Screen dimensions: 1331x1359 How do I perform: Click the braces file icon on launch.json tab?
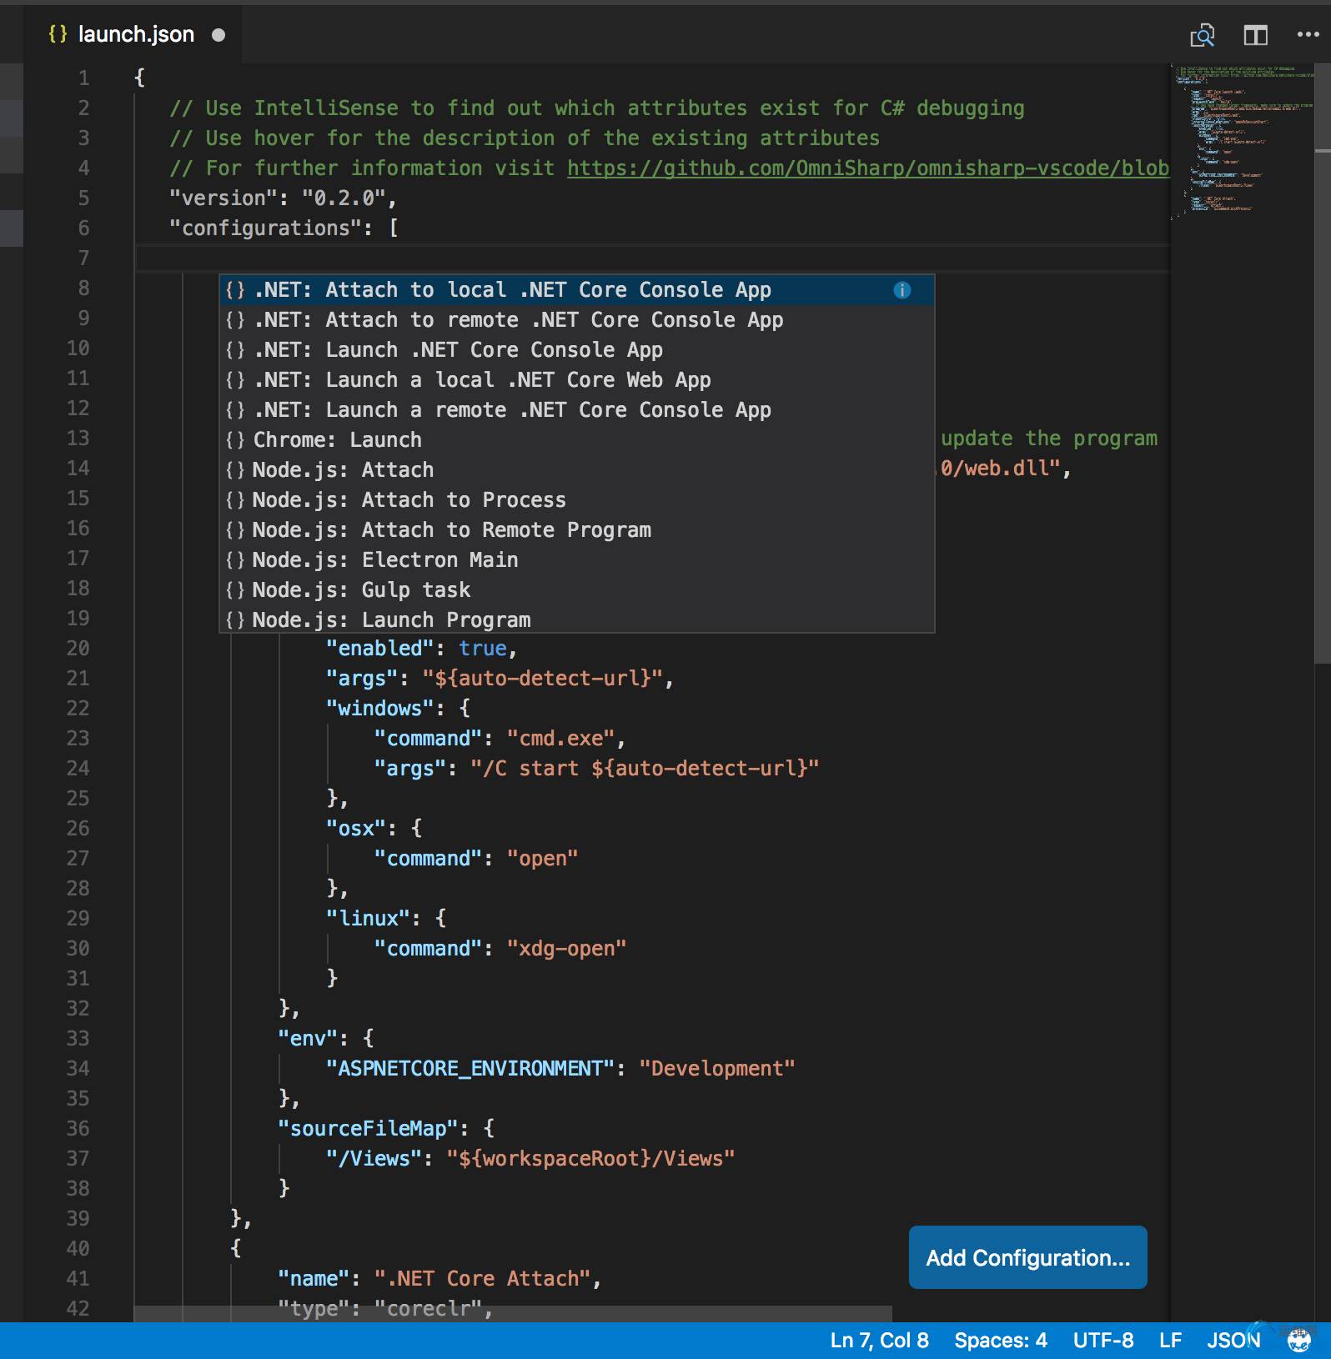pos(58,34)
